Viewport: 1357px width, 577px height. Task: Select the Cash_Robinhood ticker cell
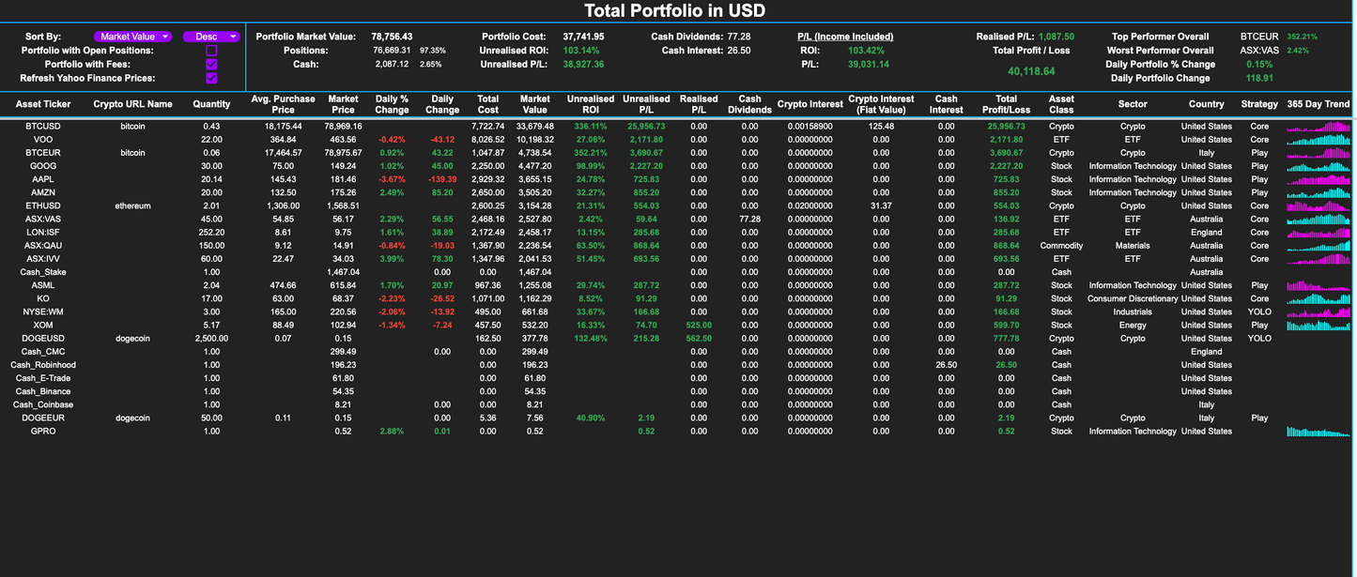(x=43, y=365)
